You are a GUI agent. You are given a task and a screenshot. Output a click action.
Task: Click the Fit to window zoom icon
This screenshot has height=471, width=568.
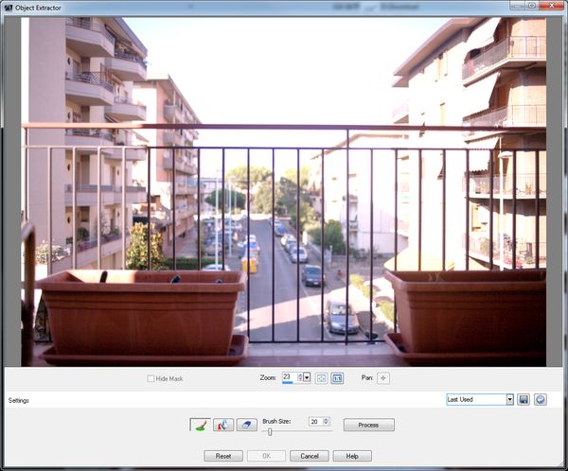(321, 378)
